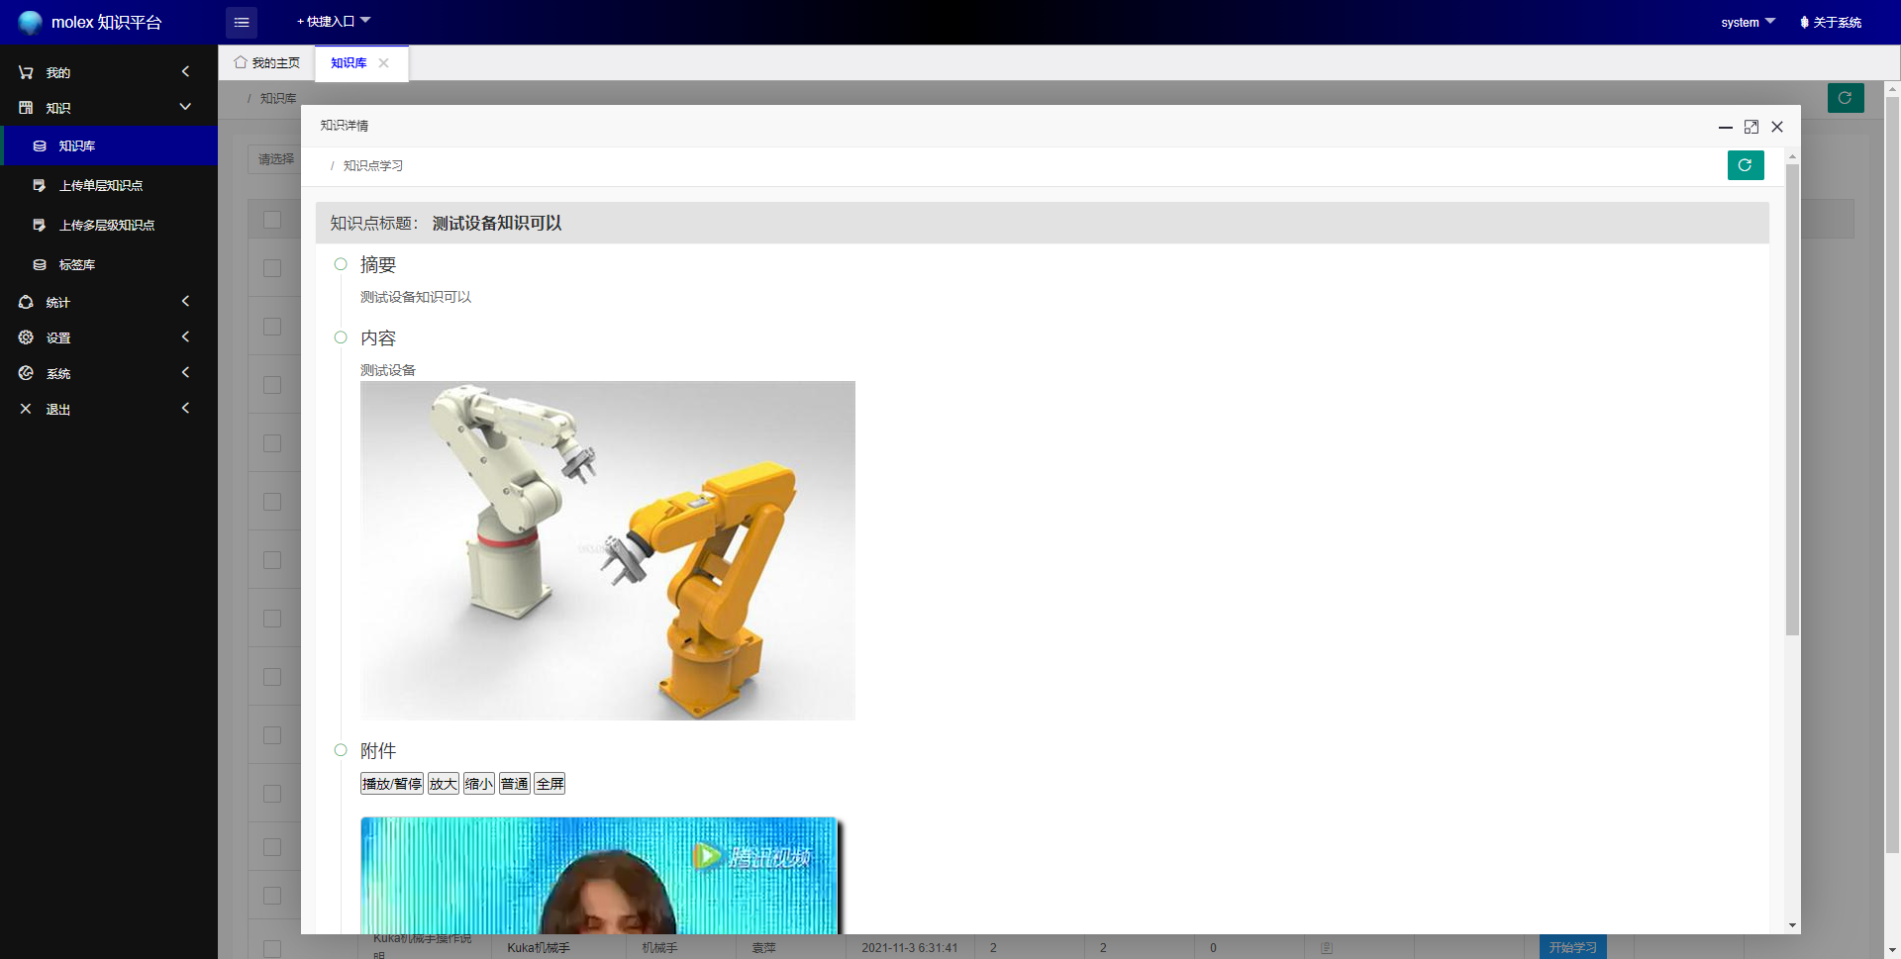Viewport: 1901px width, 959px height.
Task: Close the 知识库 tab with its X
Action: (x=384, y=62)
